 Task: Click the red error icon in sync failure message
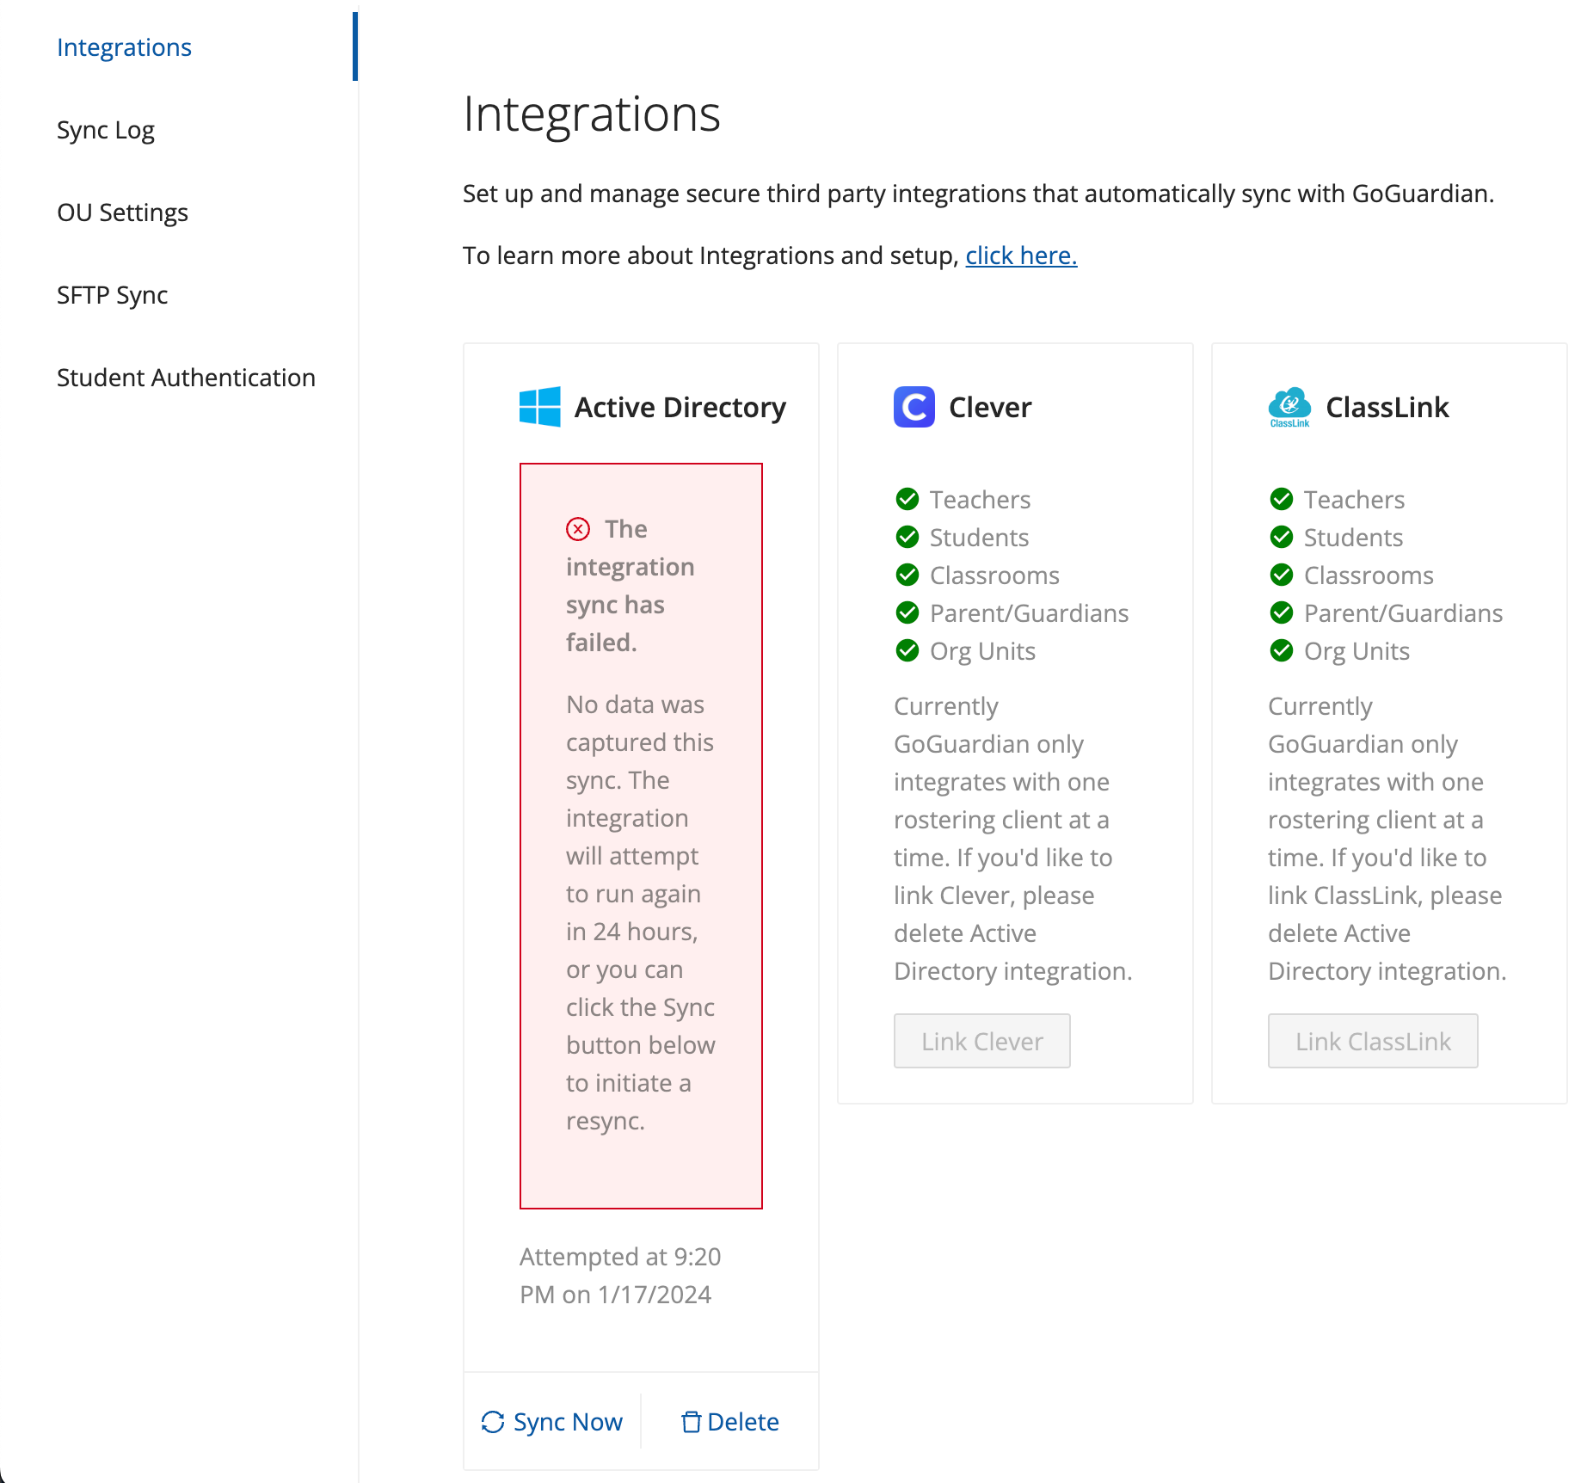577,529
